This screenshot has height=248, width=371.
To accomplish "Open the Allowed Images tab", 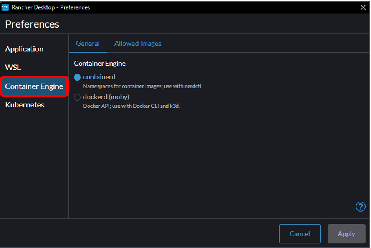I will click(x=137, y=44).
